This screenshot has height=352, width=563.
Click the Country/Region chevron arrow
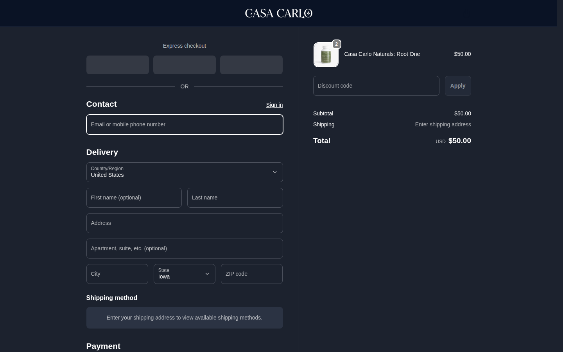click(275, 172)
